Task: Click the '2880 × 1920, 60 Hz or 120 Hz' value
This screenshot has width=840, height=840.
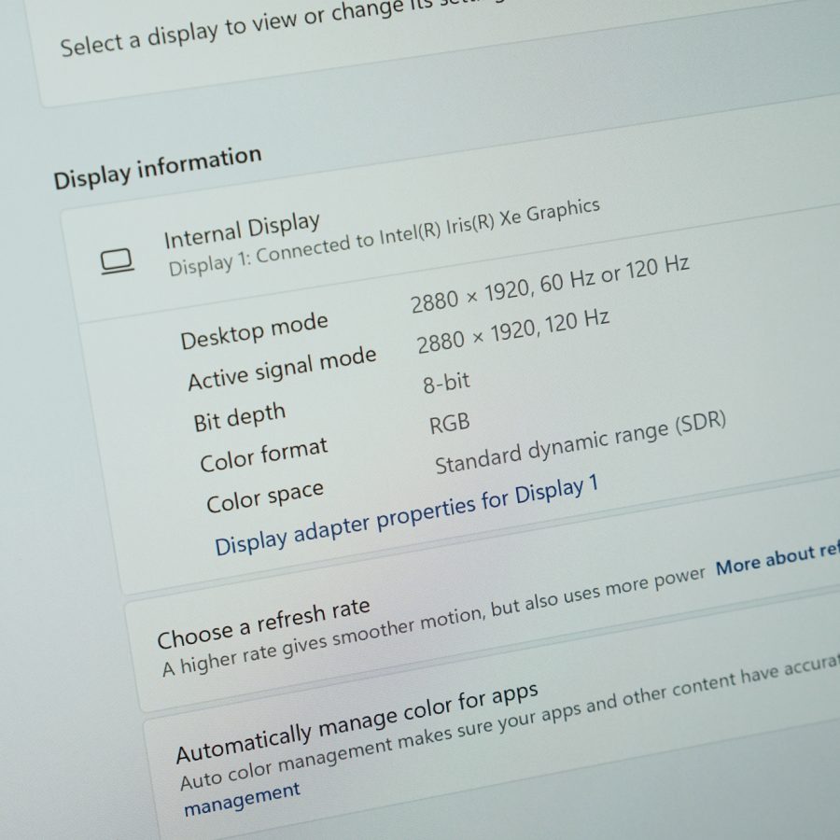Action: coord(550,284)
